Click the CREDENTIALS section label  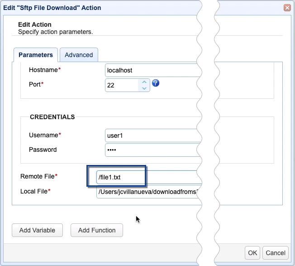(52, 117)
